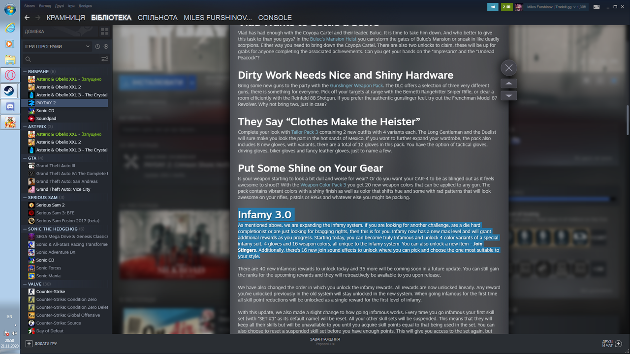Switch to the СПІЛЬНОТА tab
Viewport: 630px width, 354px height.
pos(157,18)
